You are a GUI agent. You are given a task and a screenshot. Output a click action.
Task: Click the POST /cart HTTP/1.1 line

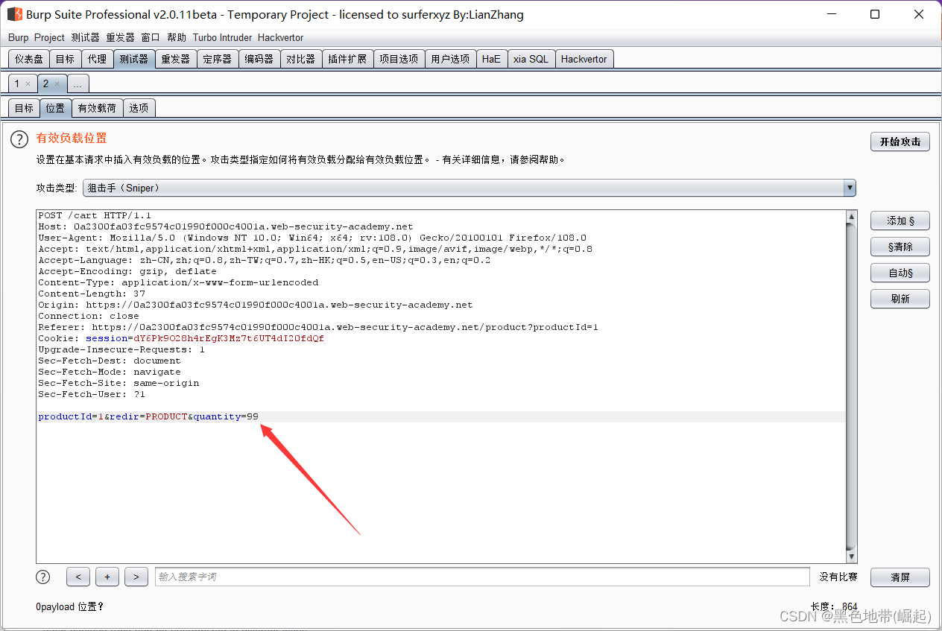tap(95, 215)
